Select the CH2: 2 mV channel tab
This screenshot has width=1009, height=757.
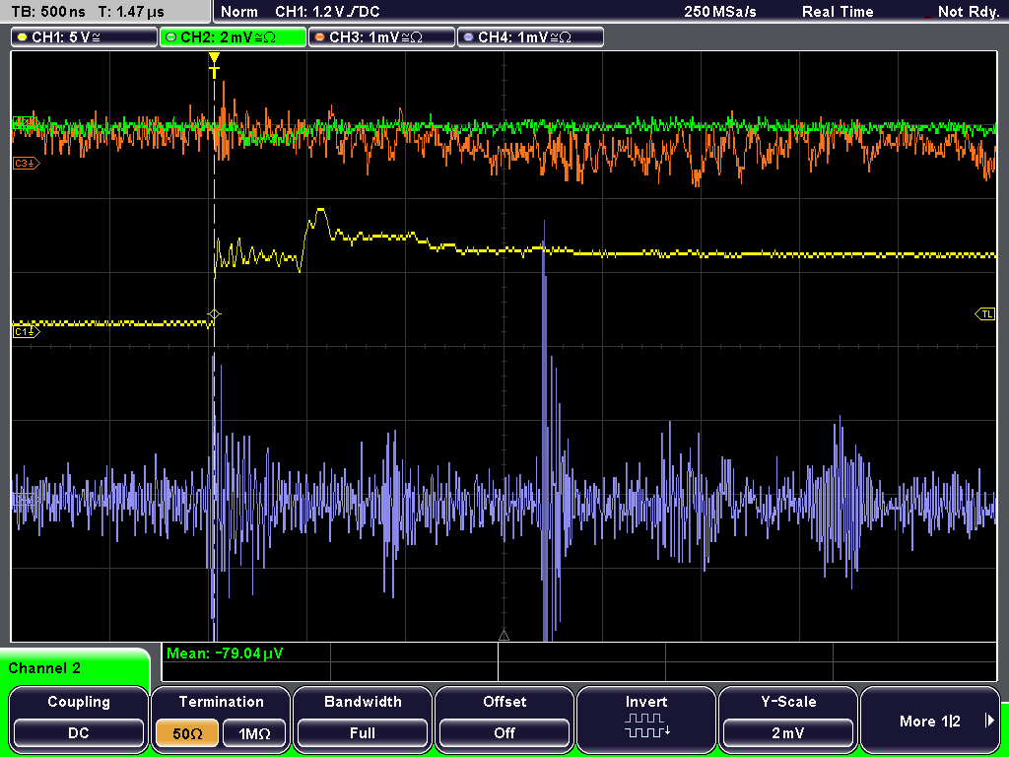233,37
